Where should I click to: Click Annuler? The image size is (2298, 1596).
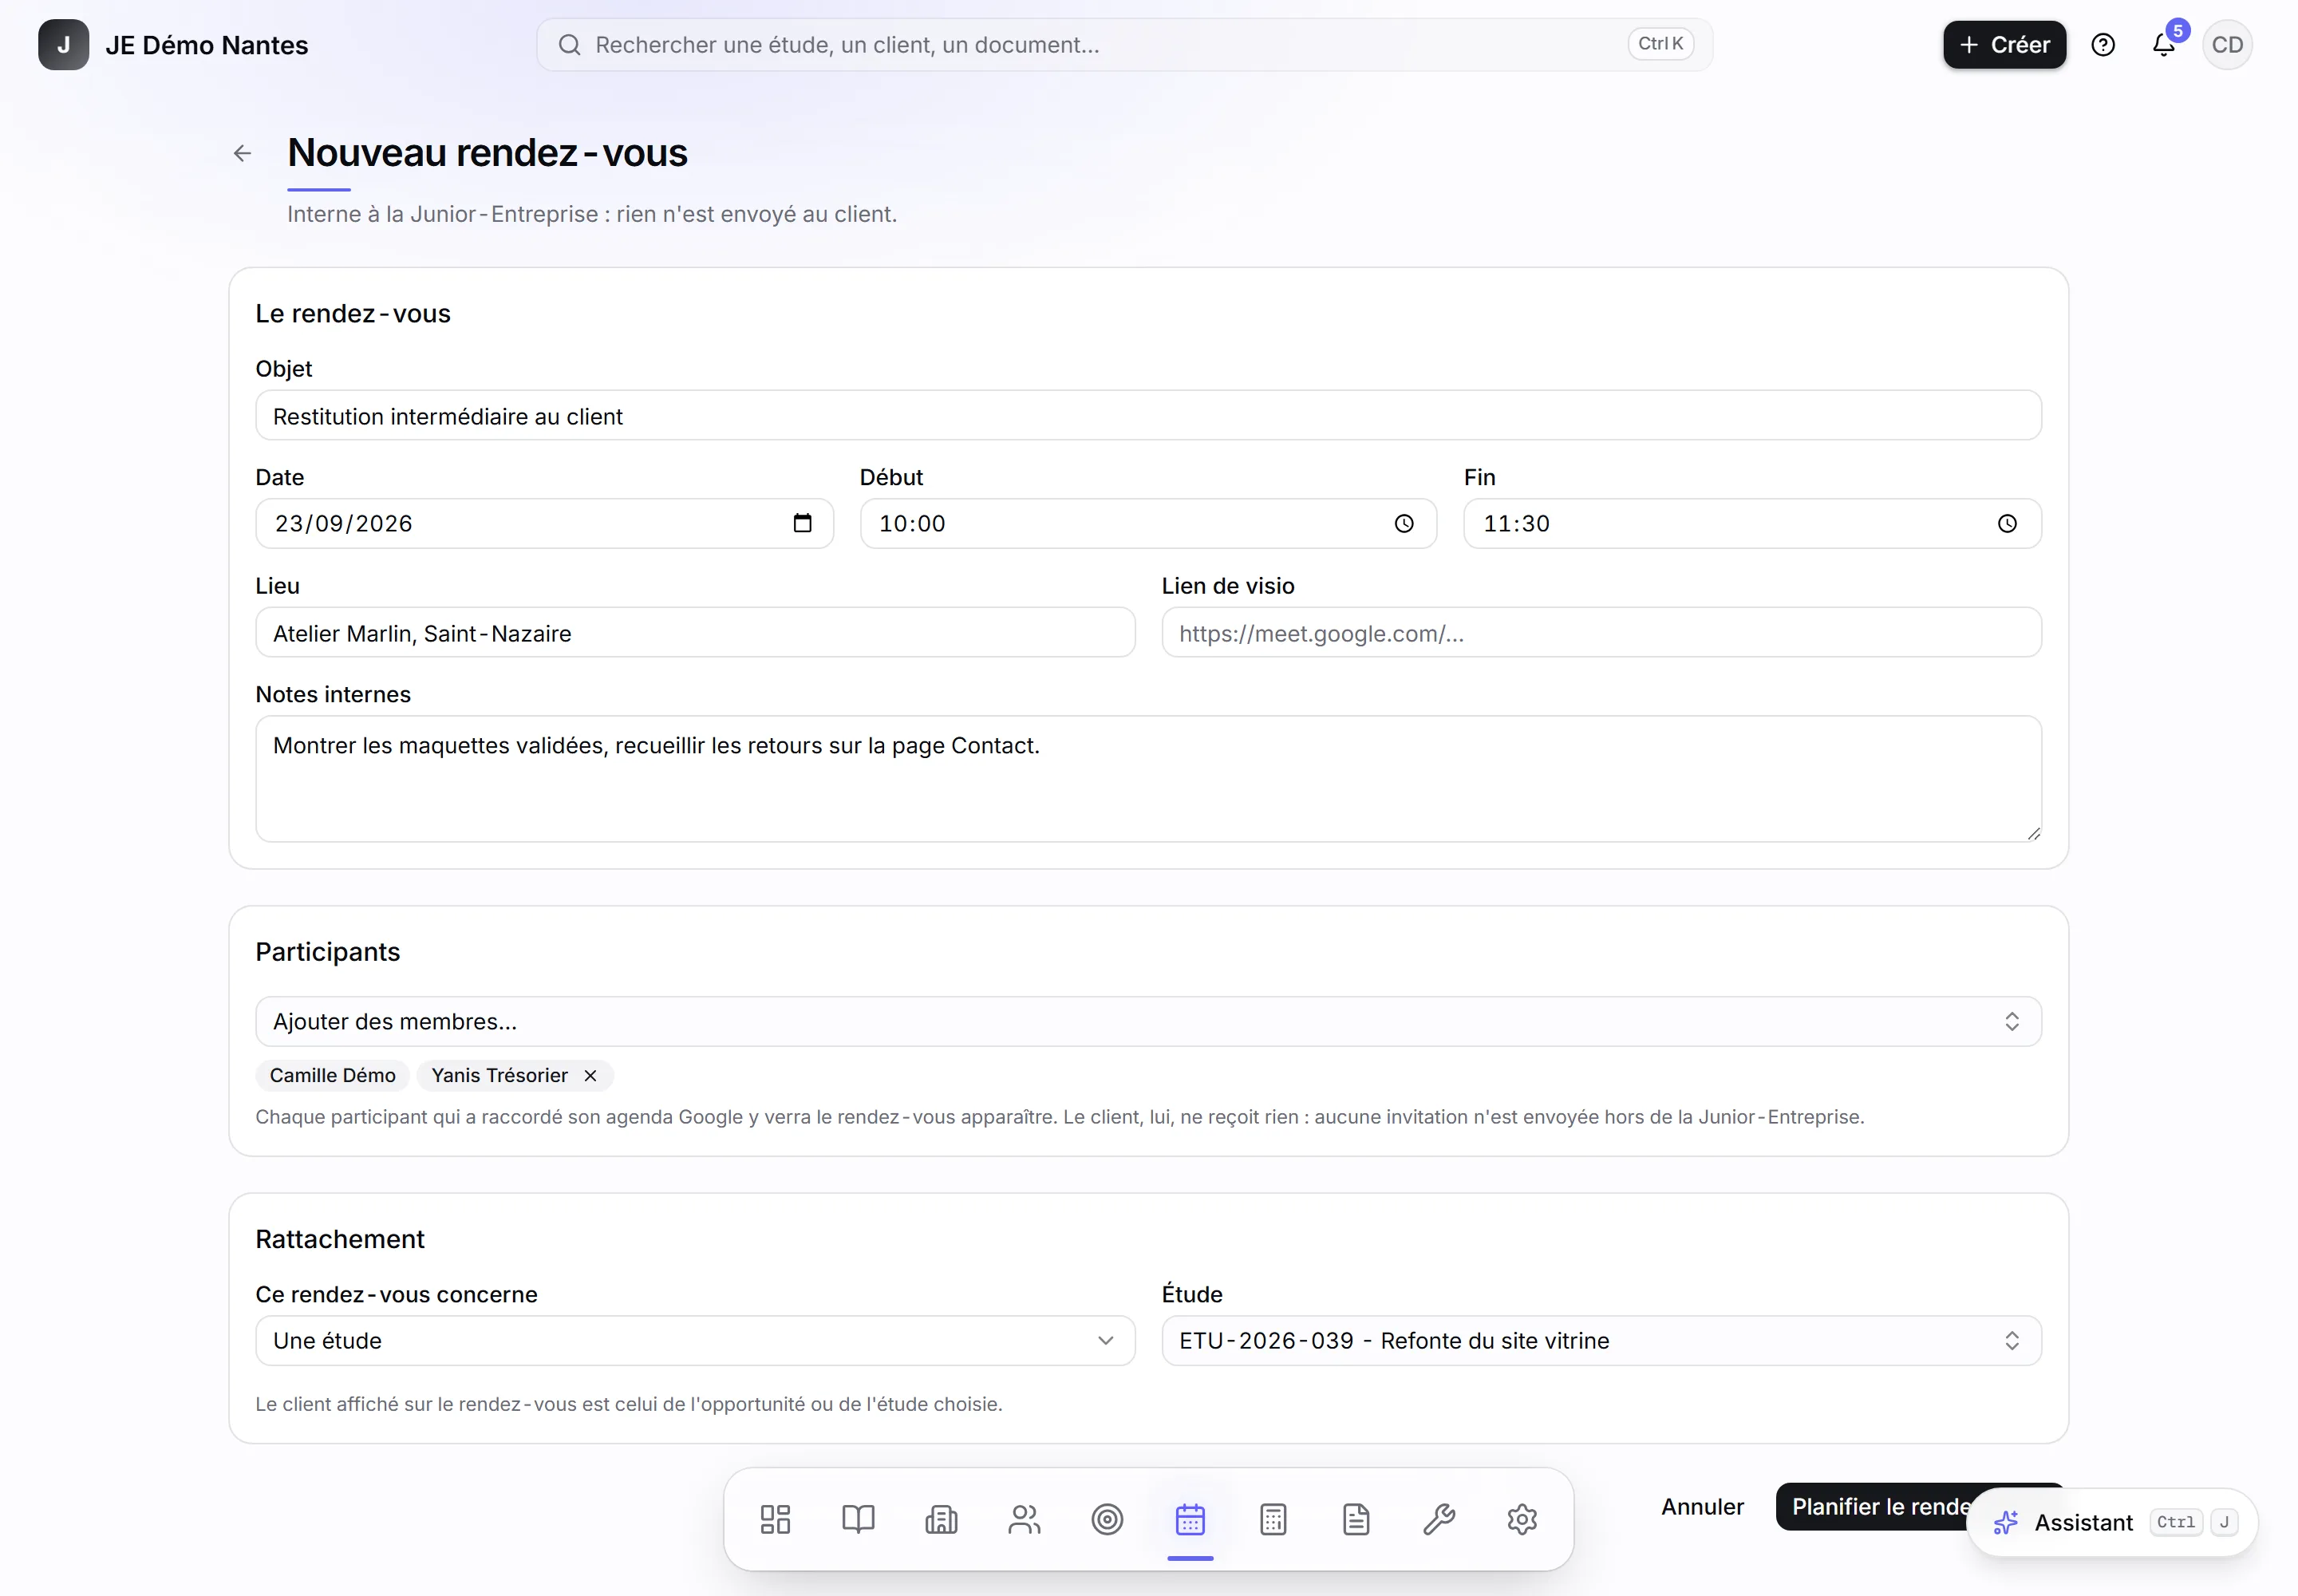[x=1702, y=1507]
